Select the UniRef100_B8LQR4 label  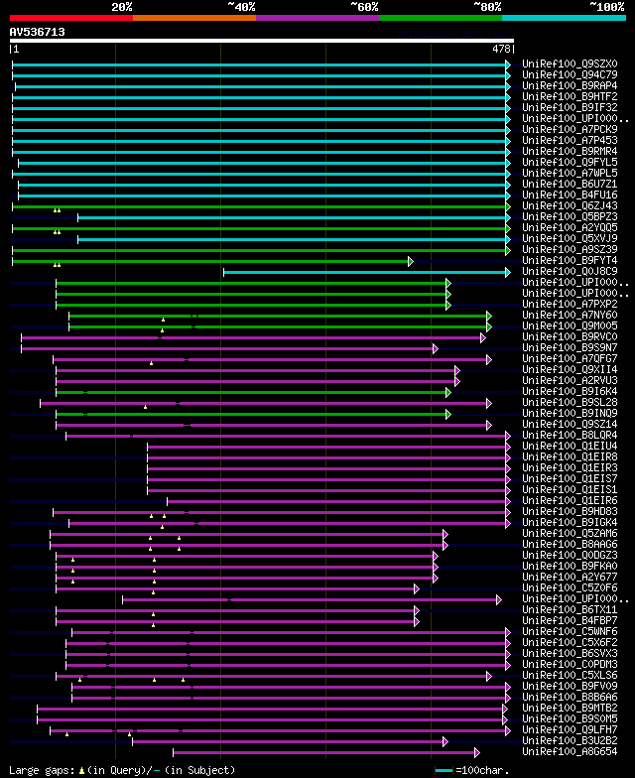click(570, 435)
